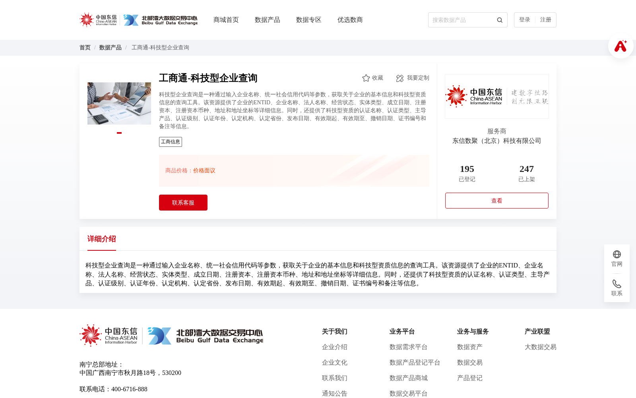Click provider name 东信数聚（北京）科技有限公司

point(497,141)
